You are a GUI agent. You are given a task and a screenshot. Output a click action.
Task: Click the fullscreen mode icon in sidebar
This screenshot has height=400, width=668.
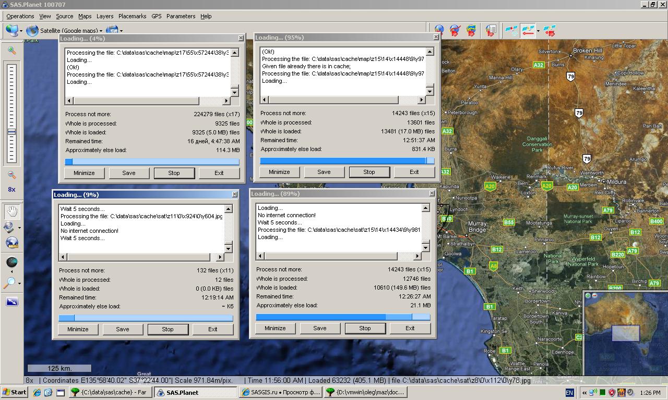pos(11,302)
